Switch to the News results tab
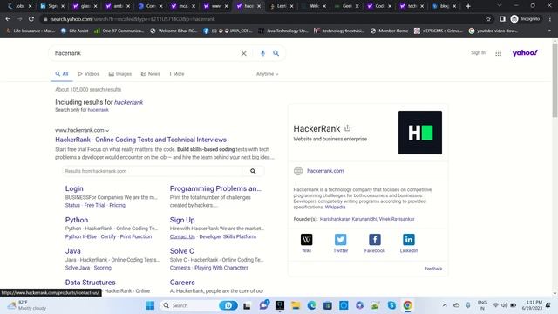Image resolution: width=558 pixels, height=314 pixels. click(151, 74)
